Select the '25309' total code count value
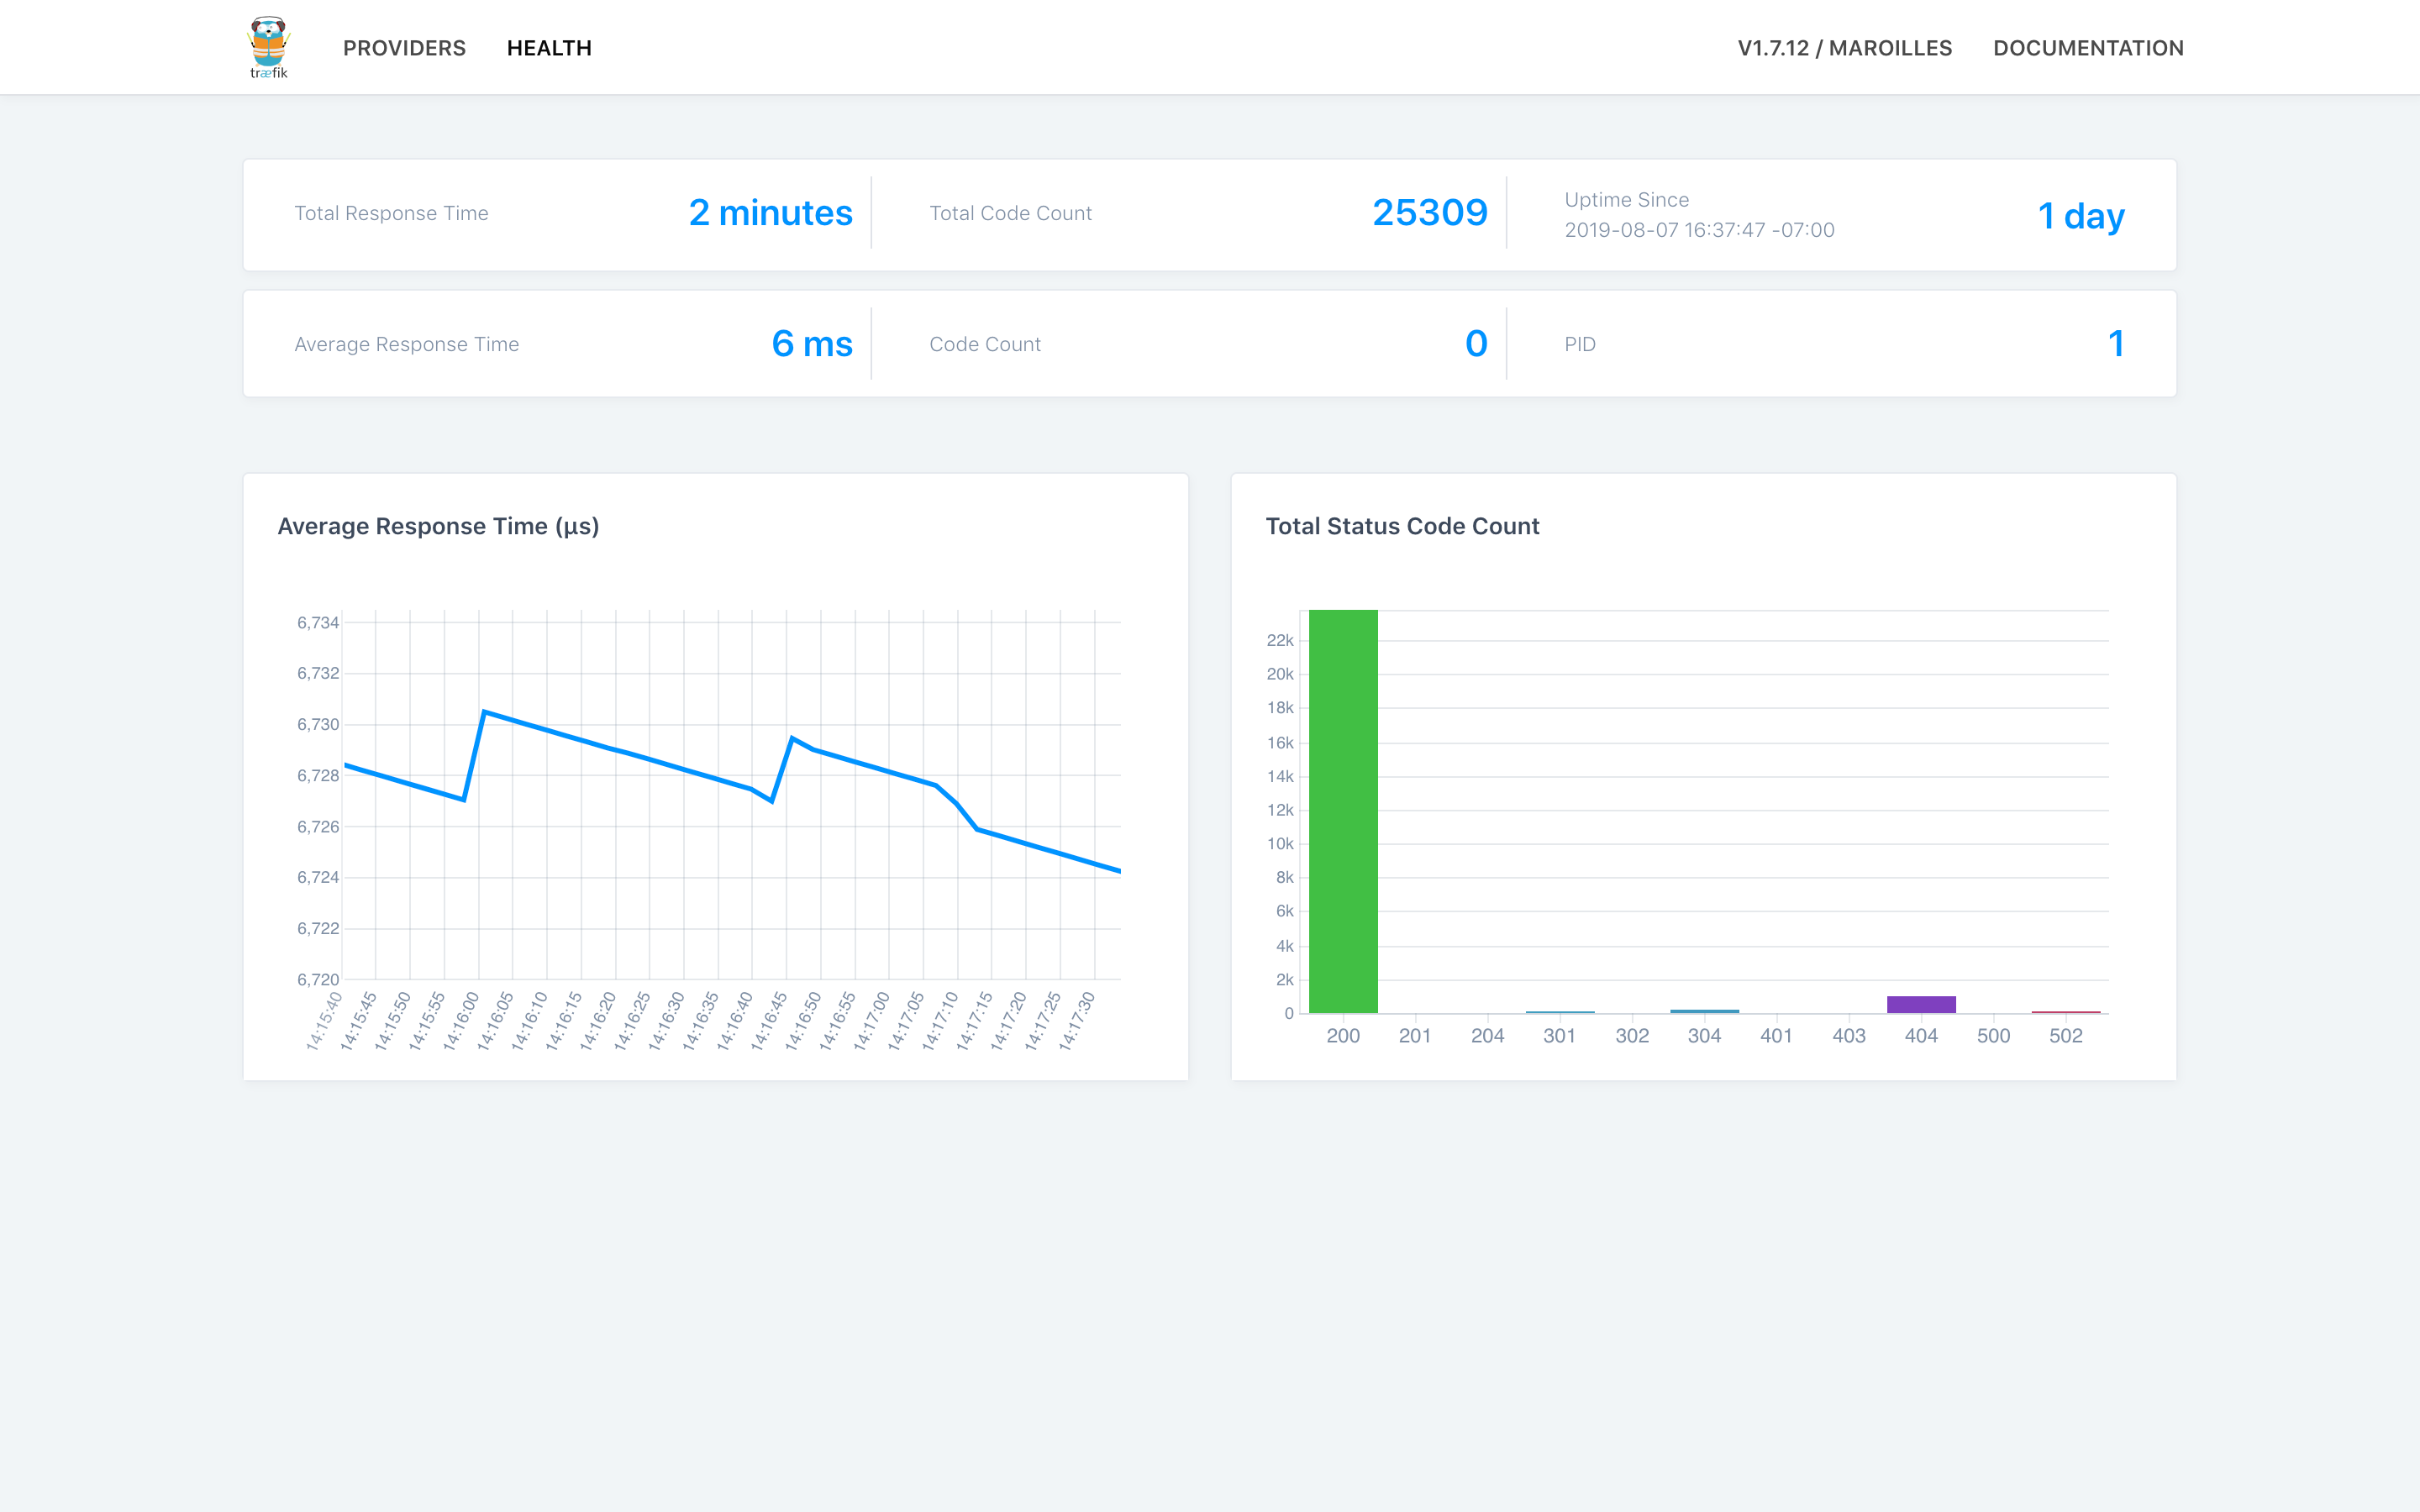Image resolution: width=2420 pixels, height=1512 pixels. [1430, 213]
